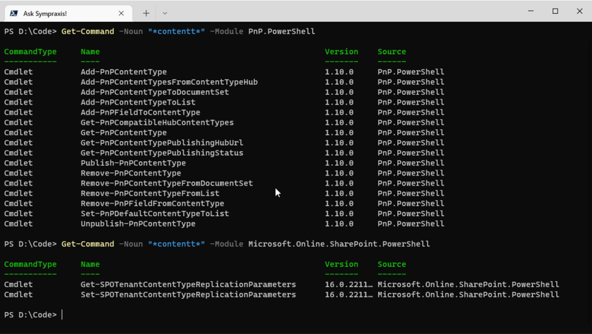Close the "Ask Sympraxis!" tab
The image size is (592, 334).
120,12
